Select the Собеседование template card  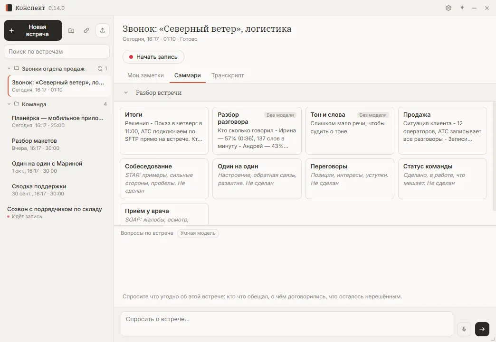pos(164,179)
